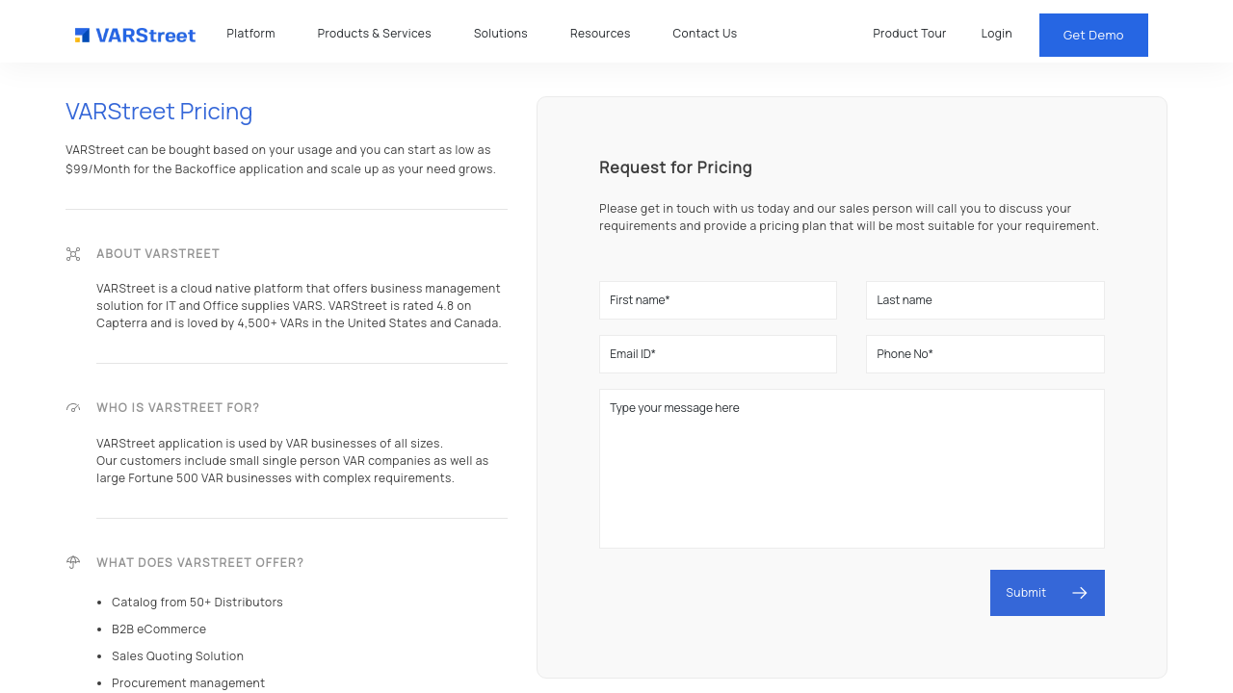Screen dimensions: 1233x693
Task: Click the VARStreet logo
Action: point(135,36)
